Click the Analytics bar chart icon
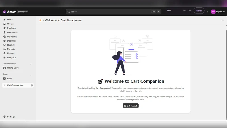The height and width of the screenshot is (128, 227). pyautogui.click(x=5, y=57)
